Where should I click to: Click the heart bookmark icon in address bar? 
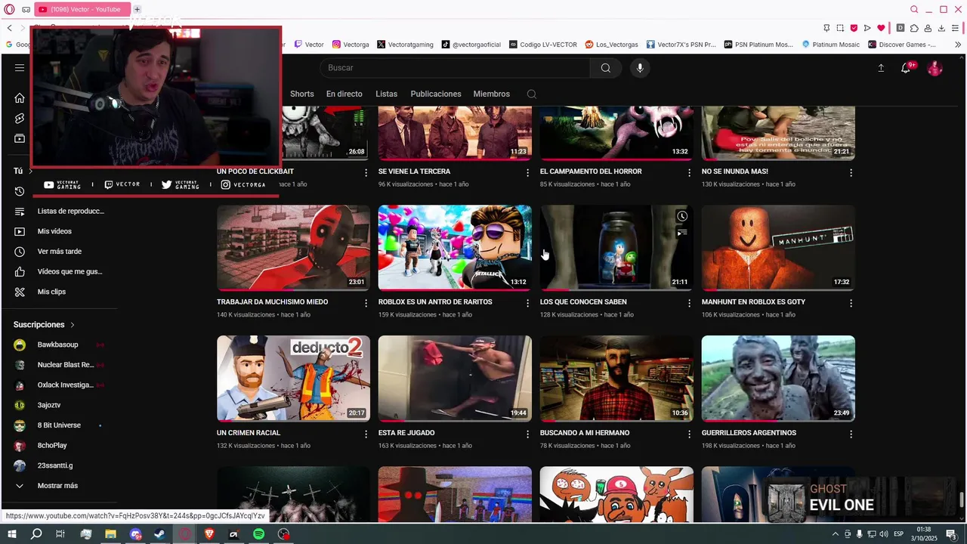[881, 28]
